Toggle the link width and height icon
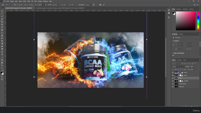 (x=43, y=5)
